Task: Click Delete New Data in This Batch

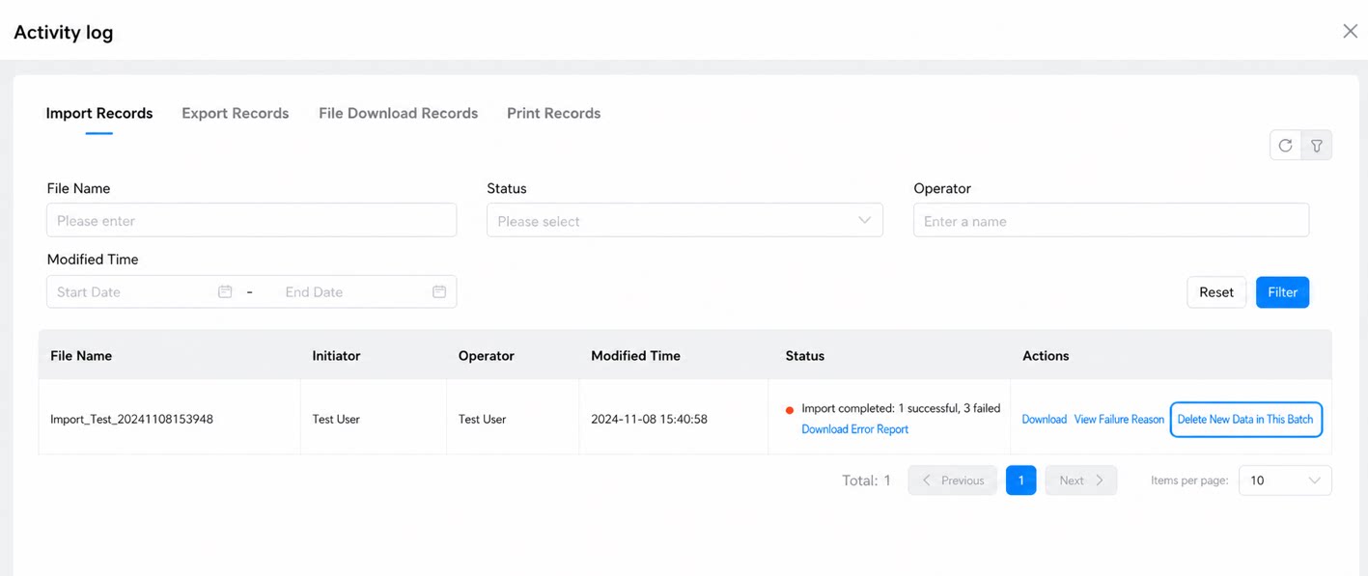Action: (x=1245, y=420)
